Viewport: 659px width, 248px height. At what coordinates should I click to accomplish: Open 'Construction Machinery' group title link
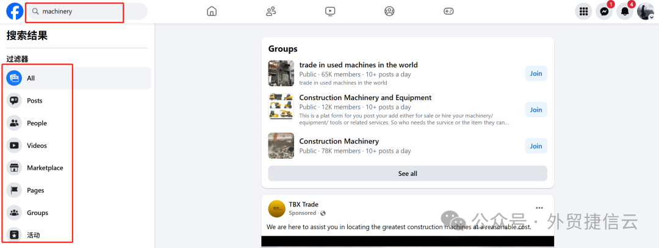pos(339,141)
